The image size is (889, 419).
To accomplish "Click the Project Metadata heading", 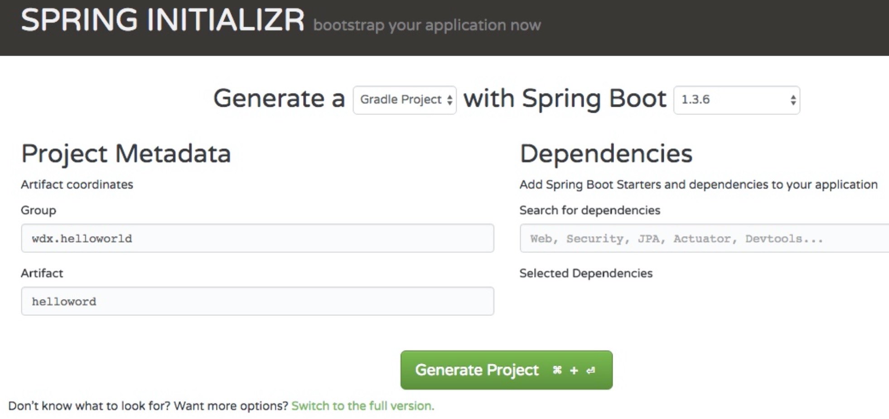I will click(126, 153).
